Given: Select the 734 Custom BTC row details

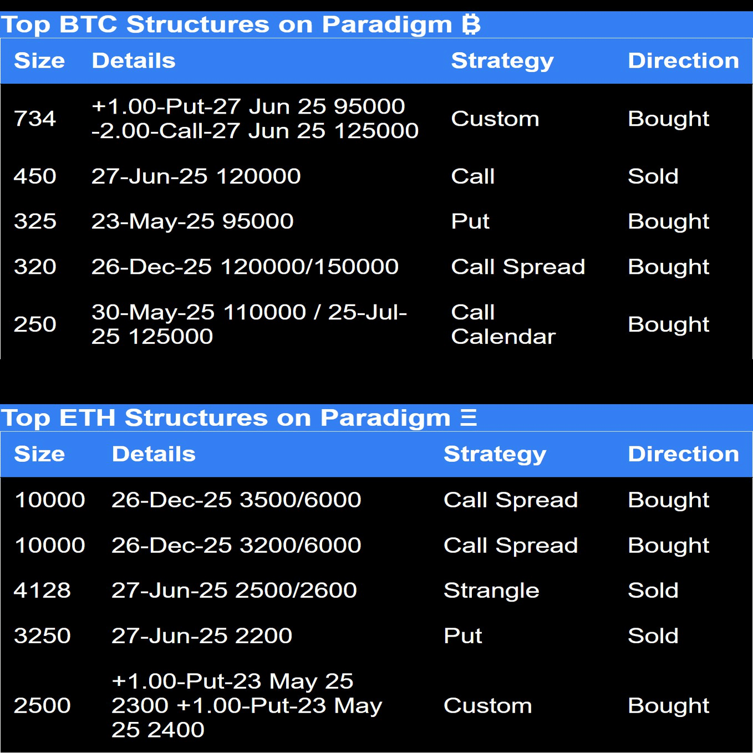Looking at the screenshot, I should pos(255,119).
